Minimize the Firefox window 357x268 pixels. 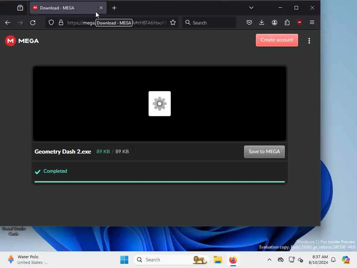(280, 8)
